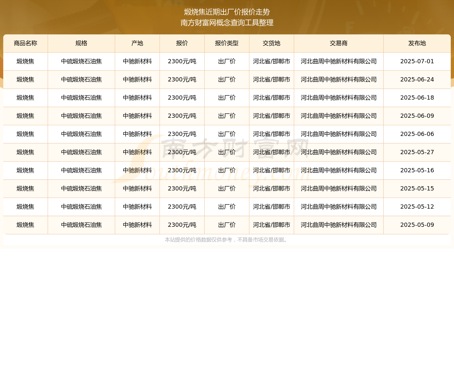Image resolution: width=454 pixels, height=391 pixels.
Task: Click the 商品名称 column header
Action: pyautogui.click(x=26, y=43)
